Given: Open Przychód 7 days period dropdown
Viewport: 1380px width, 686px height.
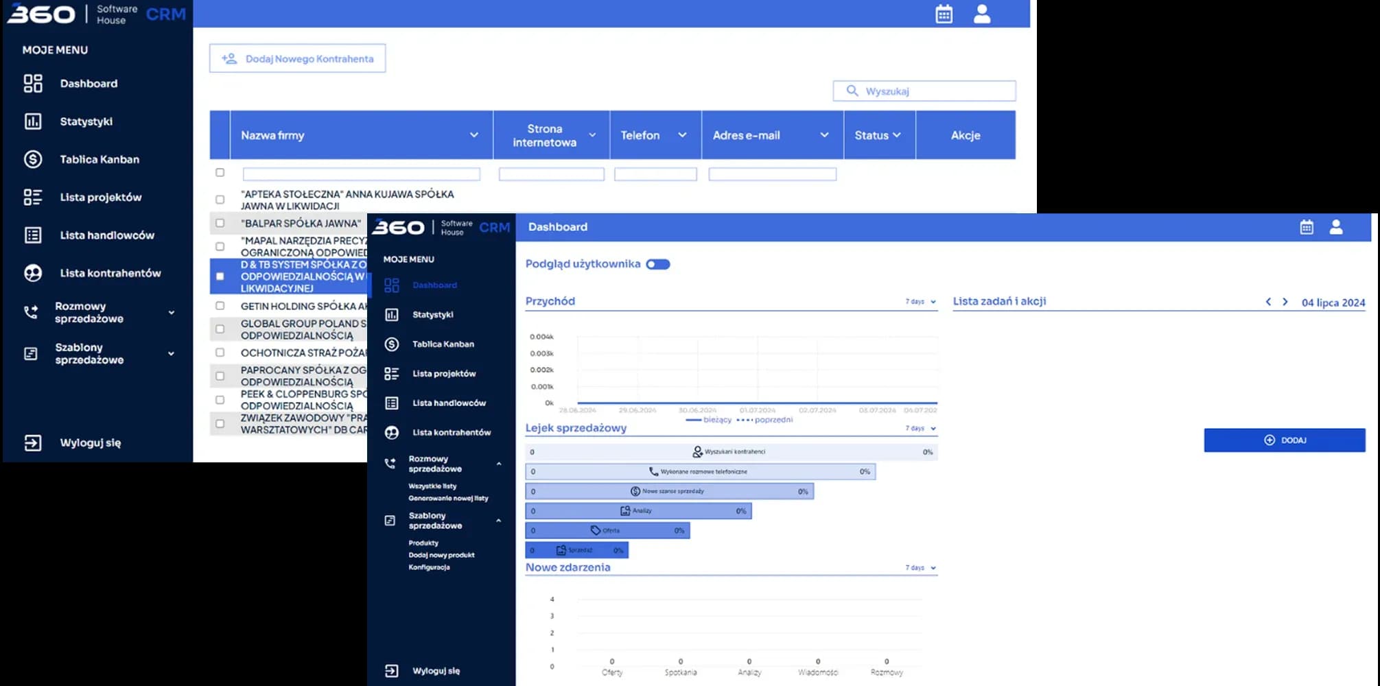Looking at the screenshot, I should tap(921, 302).
